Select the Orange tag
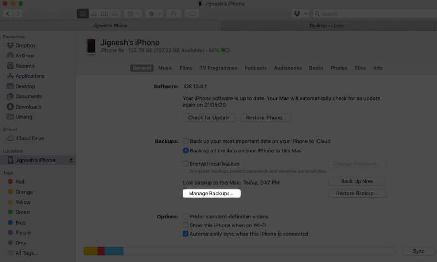The height and width of the screenshot is (262, 437). [x=24, y=192]
